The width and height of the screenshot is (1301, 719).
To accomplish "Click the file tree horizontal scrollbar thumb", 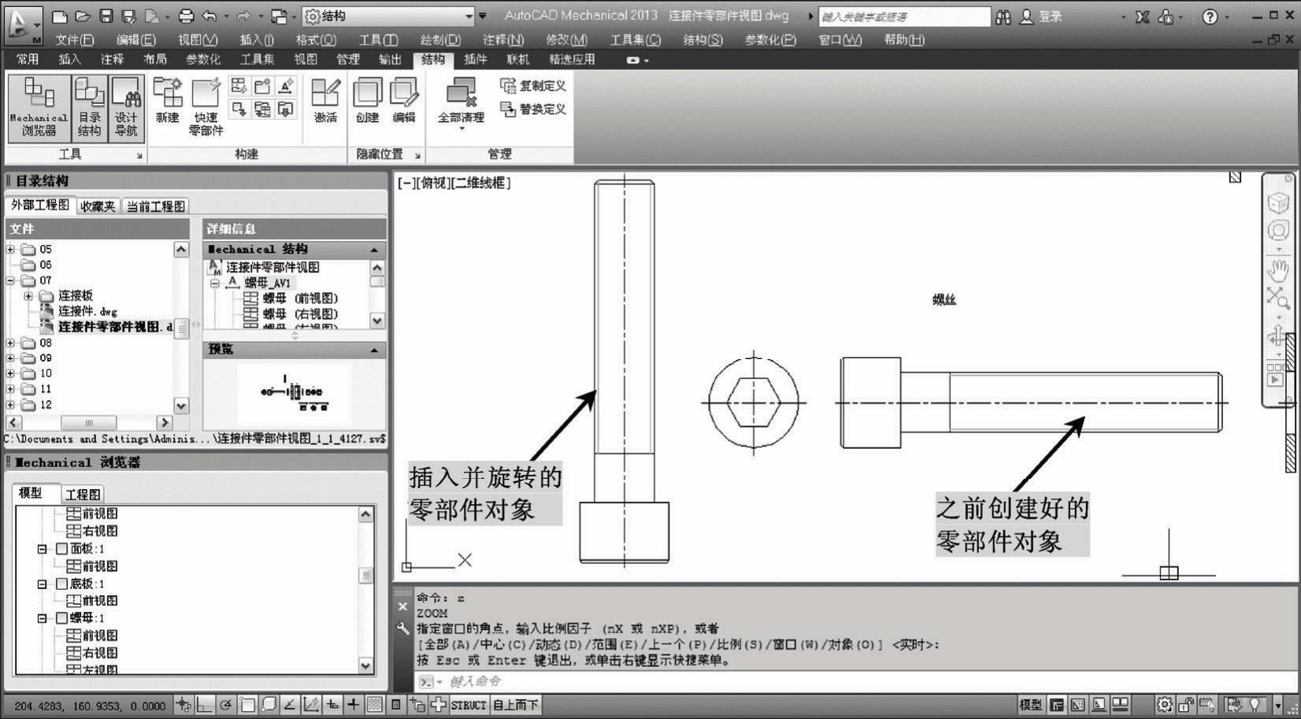I will click(88, 423).
